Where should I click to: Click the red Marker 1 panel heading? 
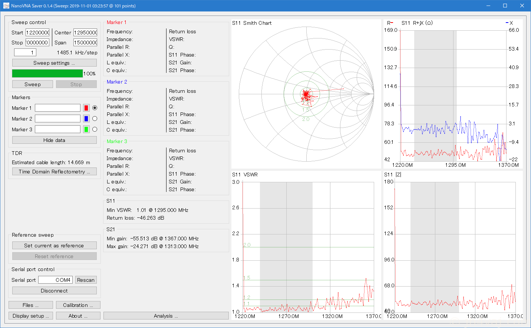116,22
